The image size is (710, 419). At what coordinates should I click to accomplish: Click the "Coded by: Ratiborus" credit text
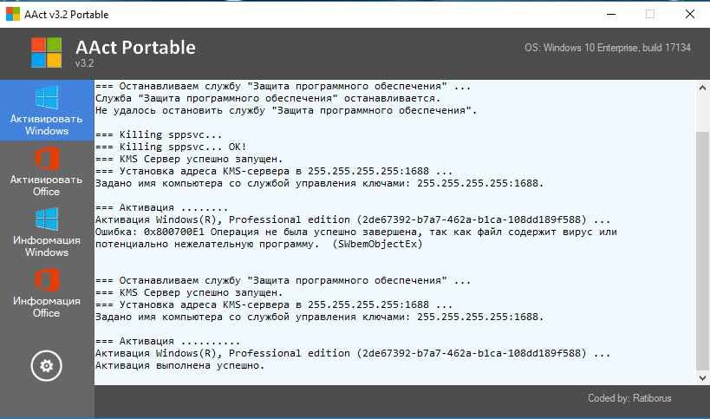[629, 398]
